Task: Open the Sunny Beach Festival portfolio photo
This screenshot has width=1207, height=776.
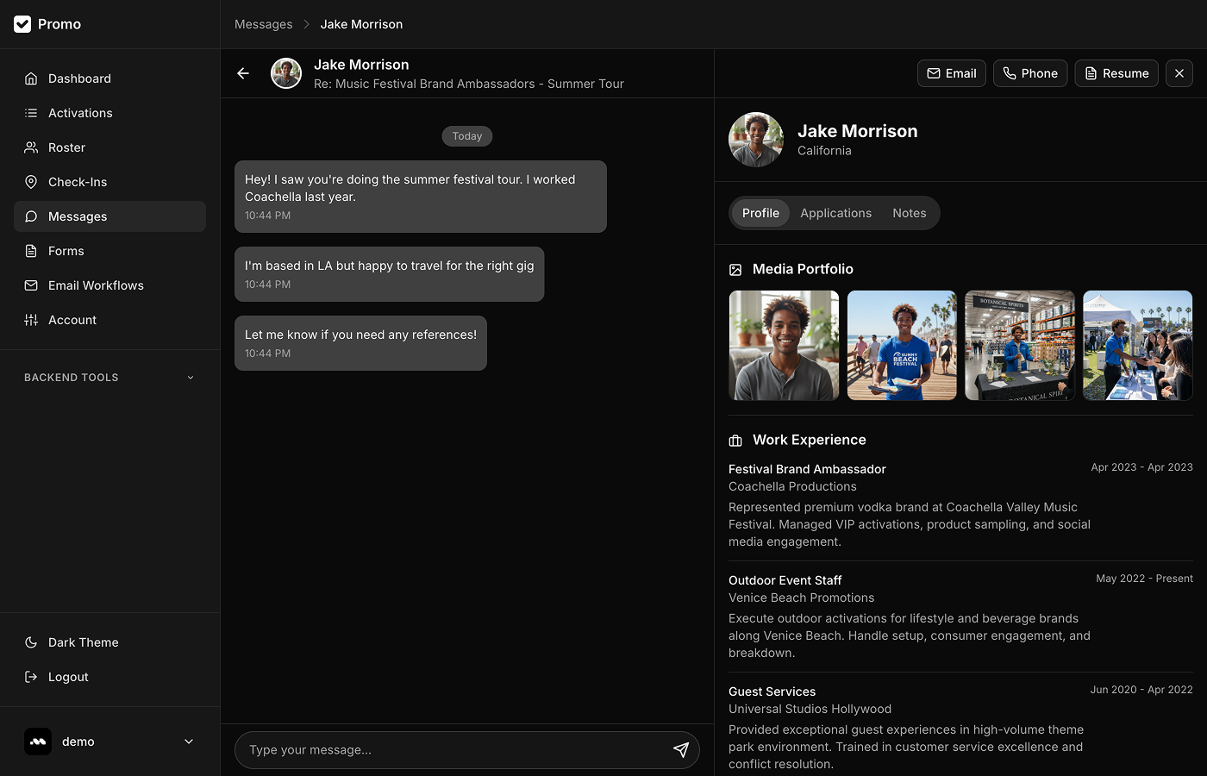Action: pos(902,345)
